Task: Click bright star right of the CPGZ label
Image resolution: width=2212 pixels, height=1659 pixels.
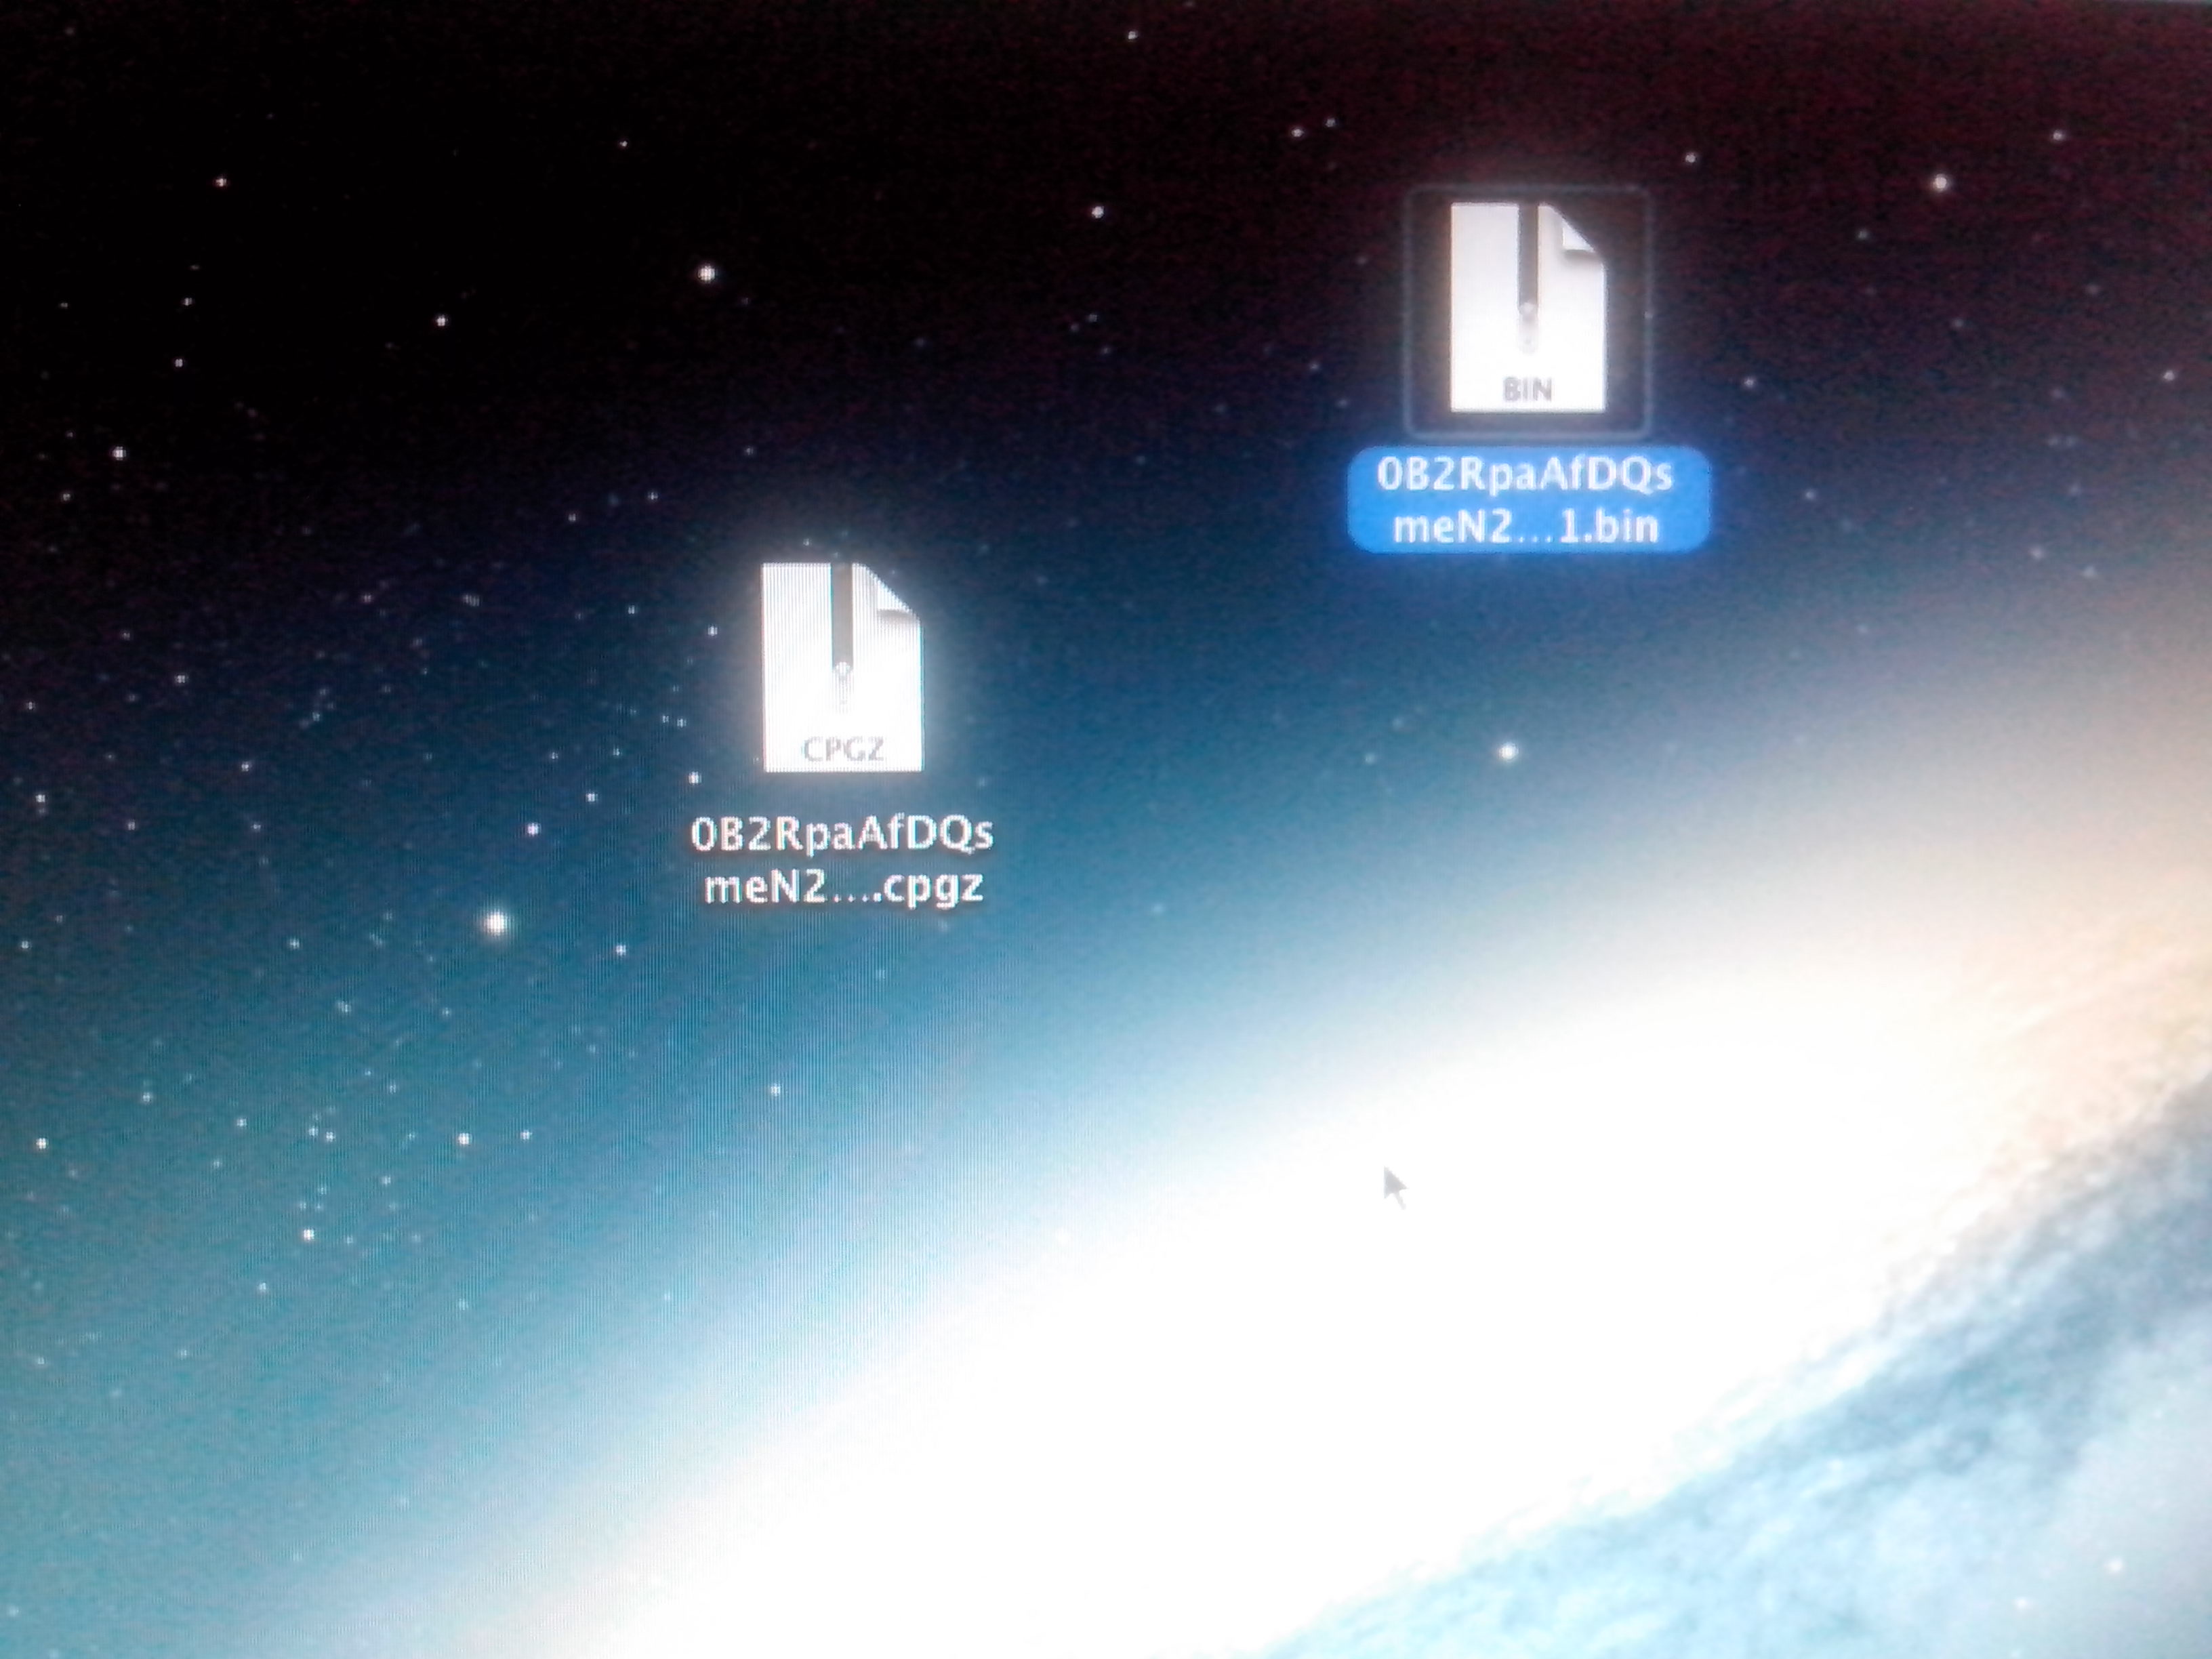Action: pos(1508,751)
